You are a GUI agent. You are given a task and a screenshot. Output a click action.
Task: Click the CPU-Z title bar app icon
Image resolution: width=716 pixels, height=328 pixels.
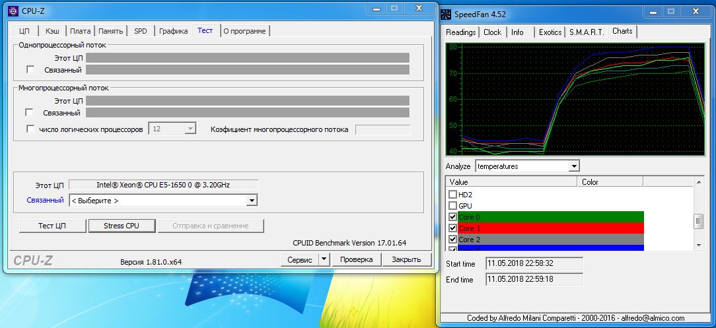pyautogui.click(x=13, y=10)
